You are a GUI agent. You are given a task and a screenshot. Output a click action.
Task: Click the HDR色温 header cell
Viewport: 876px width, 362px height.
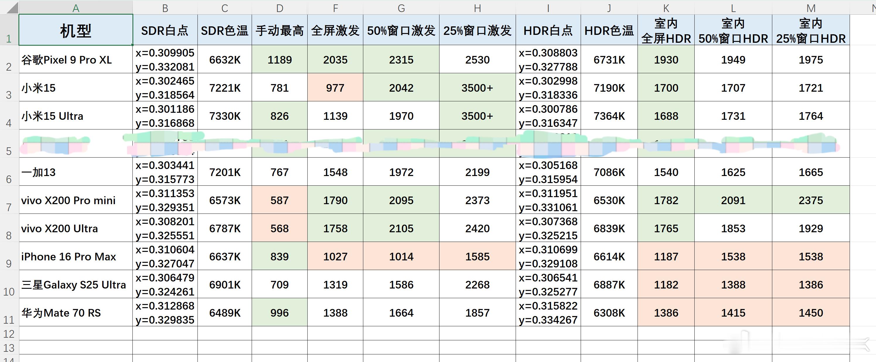click(x=609, y=30)
